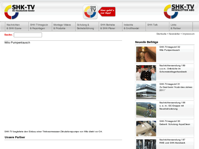Open 'Links & Partner' menu
The width and height of the screenshot is (199, 149).
[x=181, y=27]
